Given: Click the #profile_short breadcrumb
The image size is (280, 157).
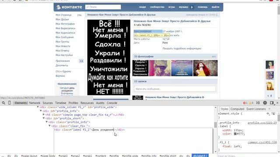Looking at the screenshot, I should click(x=168, y=156).
